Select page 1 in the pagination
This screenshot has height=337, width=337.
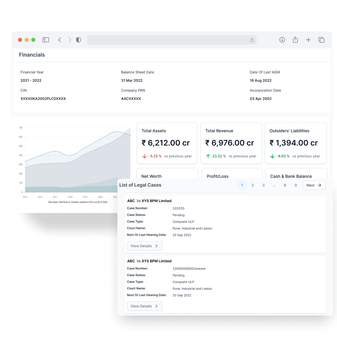(x=242, y=185)
